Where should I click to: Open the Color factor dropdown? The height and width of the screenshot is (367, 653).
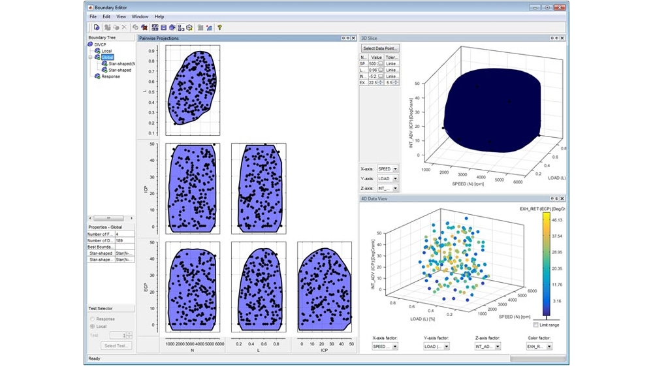pos(549,346)
